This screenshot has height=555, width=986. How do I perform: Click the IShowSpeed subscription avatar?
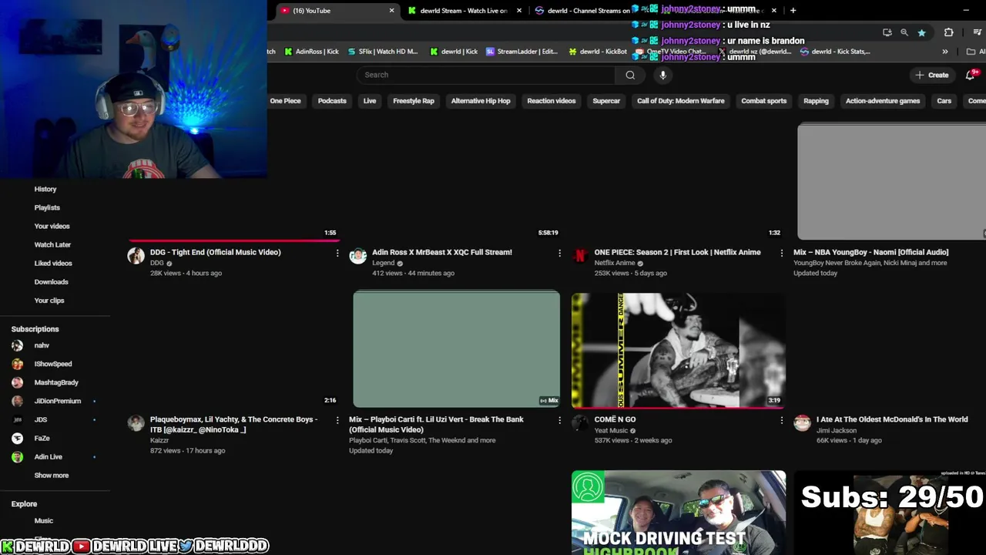pyautogui.click(x=17, y=364)
